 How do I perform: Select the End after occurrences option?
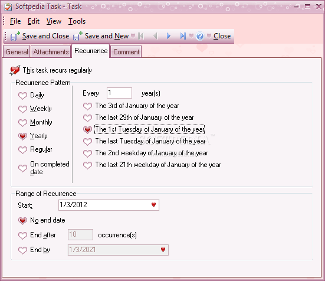click(x=22, y=236)
